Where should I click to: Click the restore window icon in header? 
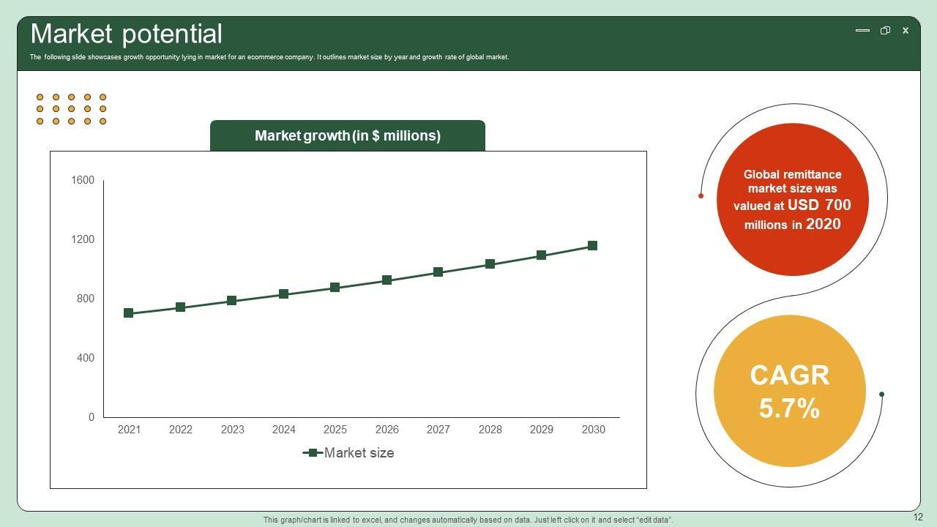(885, 31)
